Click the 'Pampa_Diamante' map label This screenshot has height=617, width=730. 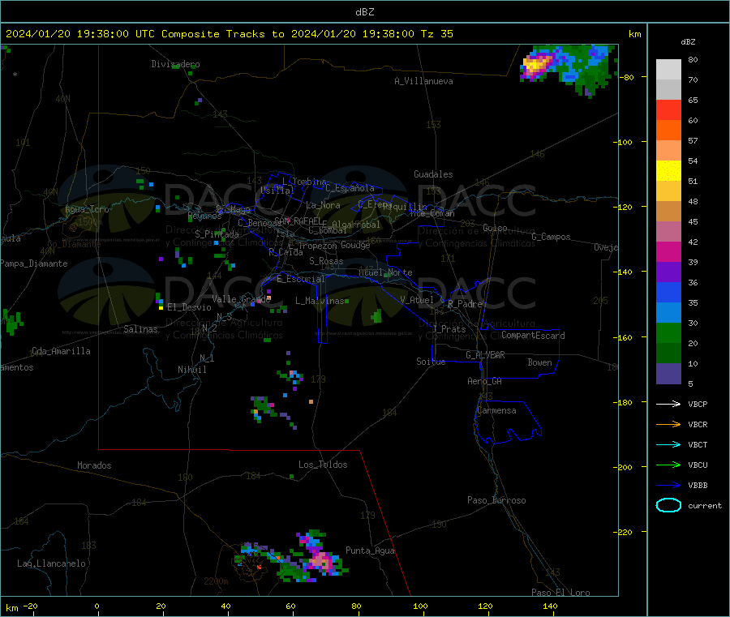33,264
